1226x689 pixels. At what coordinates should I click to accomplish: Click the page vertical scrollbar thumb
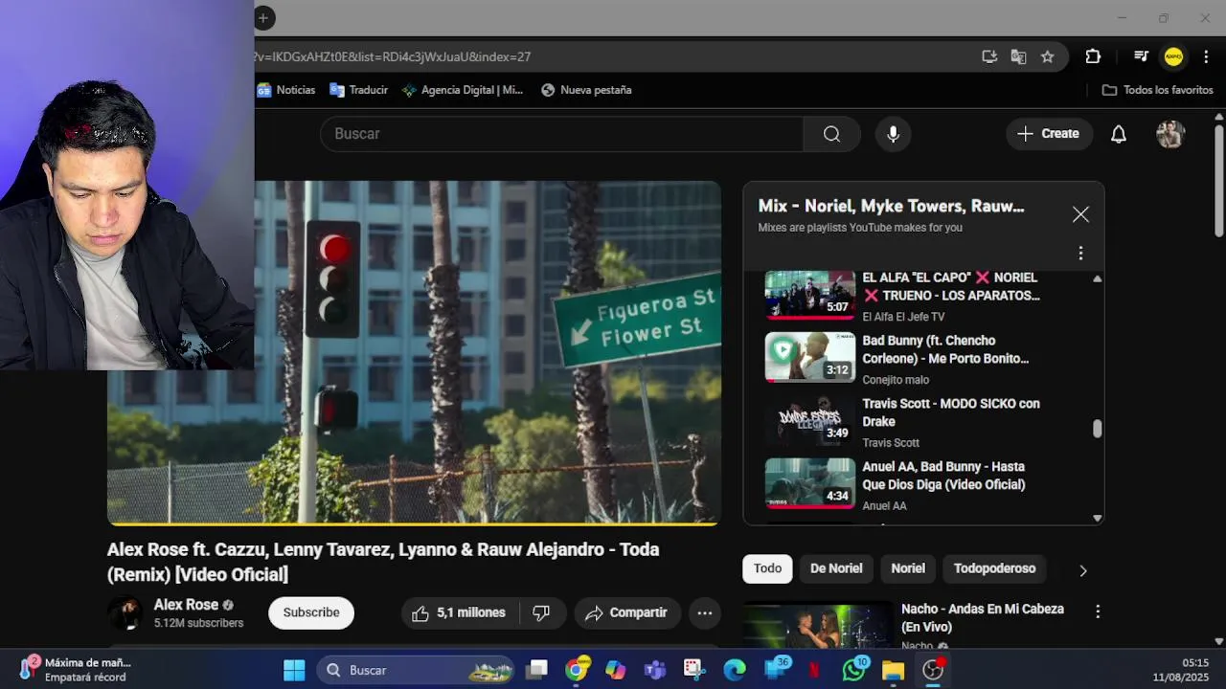pyautogui.click(x=1218, y=179)
